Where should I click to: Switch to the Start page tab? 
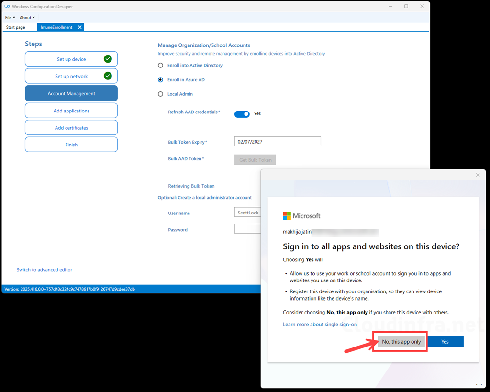[x=16, y=27]
